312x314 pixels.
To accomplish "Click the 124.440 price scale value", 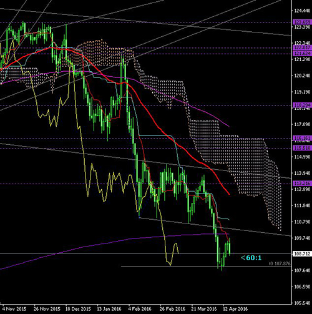I will click(302, 11).
